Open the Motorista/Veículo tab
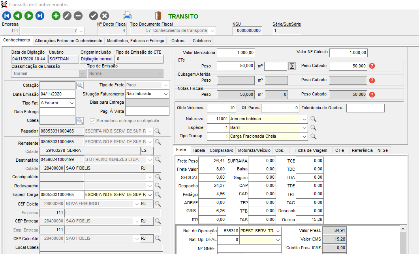The height and width of the screenshot is (254, 419). (x=254, y=150)
